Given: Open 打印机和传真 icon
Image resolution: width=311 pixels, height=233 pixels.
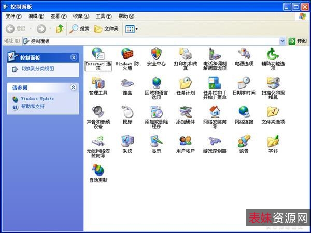Looking at the screenshot, I should click(186, 53).
